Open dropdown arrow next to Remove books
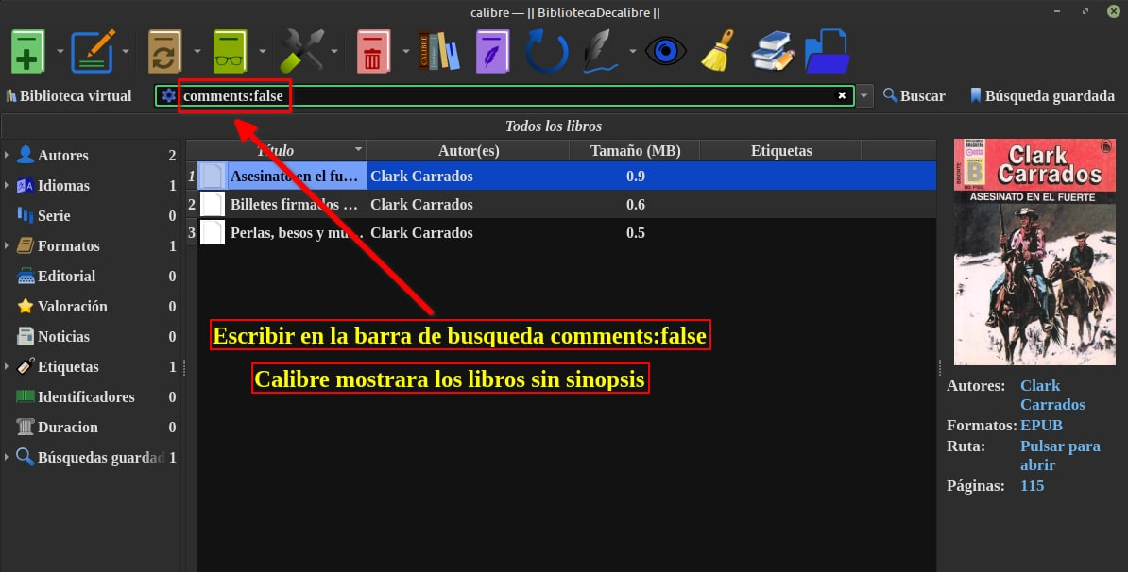This screenshot has height=572, width=1128. coord(405,51)
